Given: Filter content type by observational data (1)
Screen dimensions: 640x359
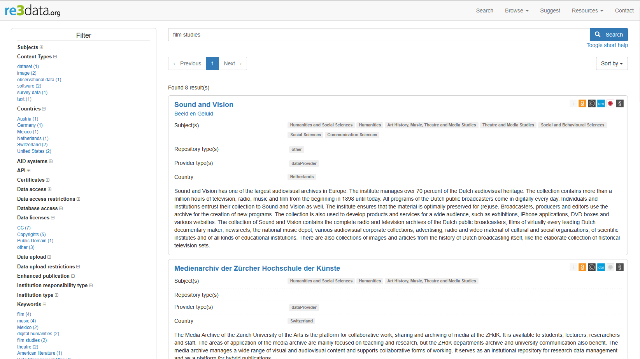Looking at the screenshot, I should point(39,80).
